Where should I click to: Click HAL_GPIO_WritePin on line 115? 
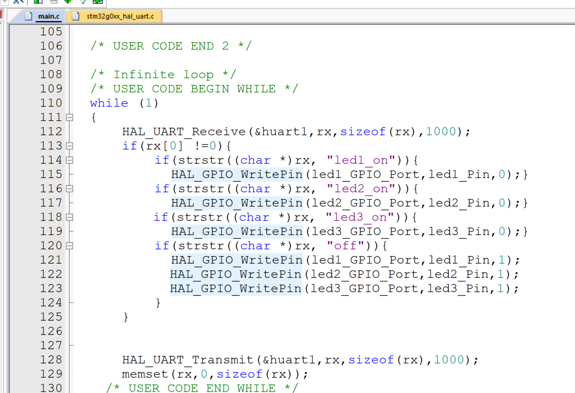237,174
